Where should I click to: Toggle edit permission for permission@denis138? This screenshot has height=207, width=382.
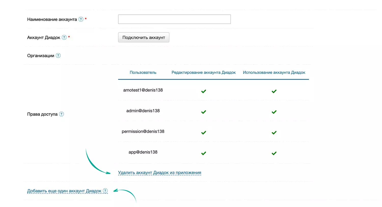click(203, 133)
